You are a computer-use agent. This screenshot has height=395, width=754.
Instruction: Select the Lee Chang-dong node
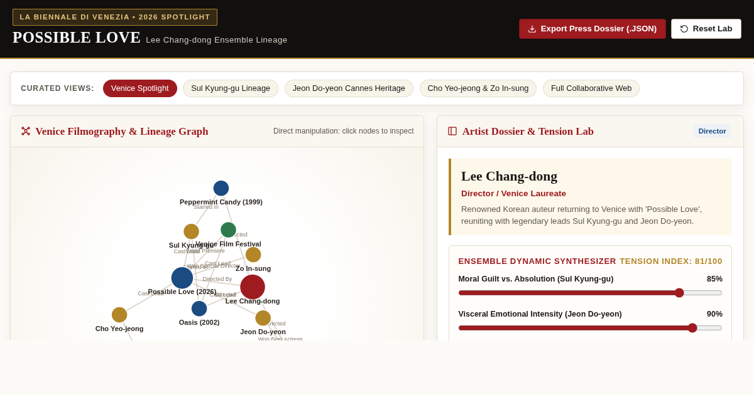coord(253,287)
